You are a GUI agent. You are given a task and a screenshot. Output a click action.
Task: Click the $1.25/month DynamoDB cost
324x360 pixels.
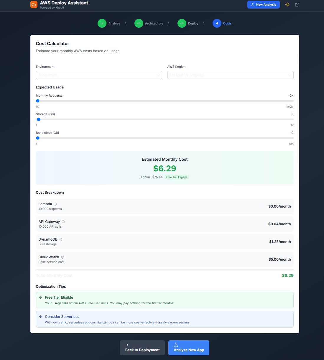(x=280, y=242)
